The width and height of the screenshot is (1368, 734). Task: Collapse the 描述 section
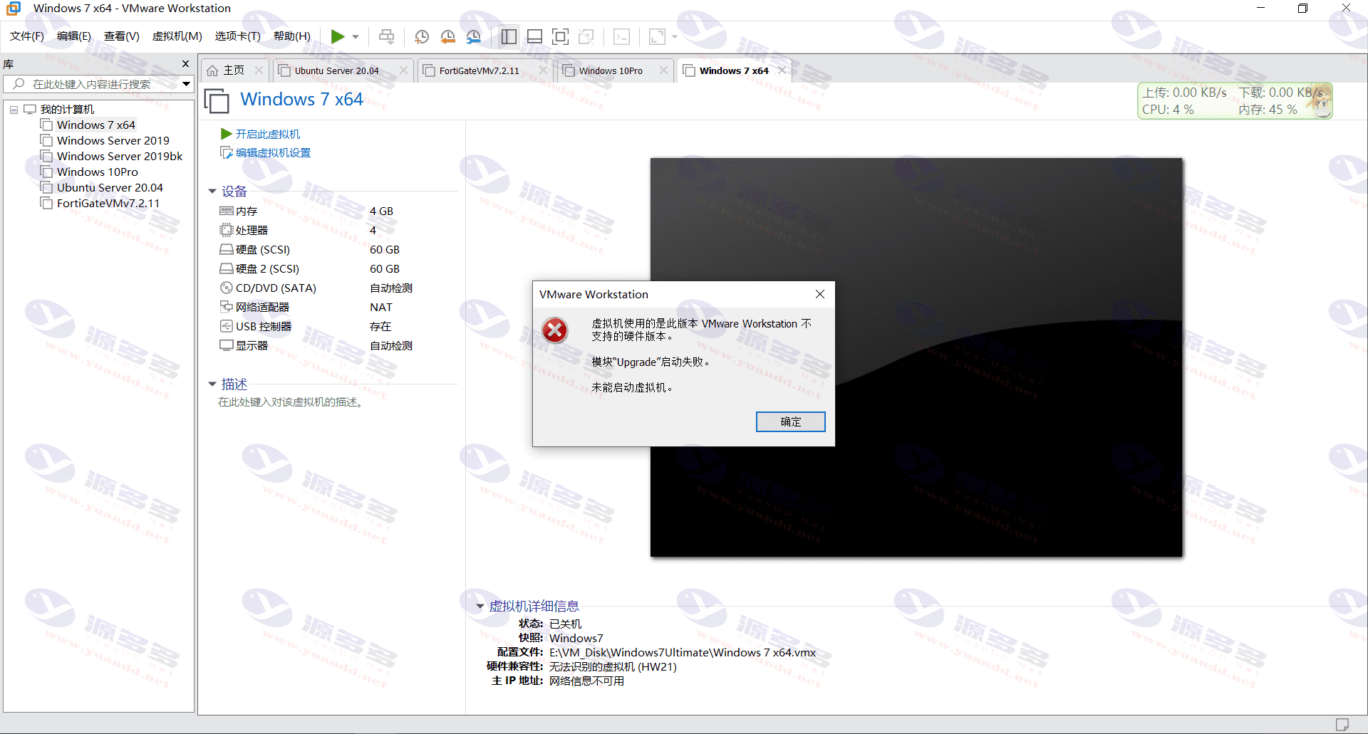pyautogui.click(x=212, y=384)
